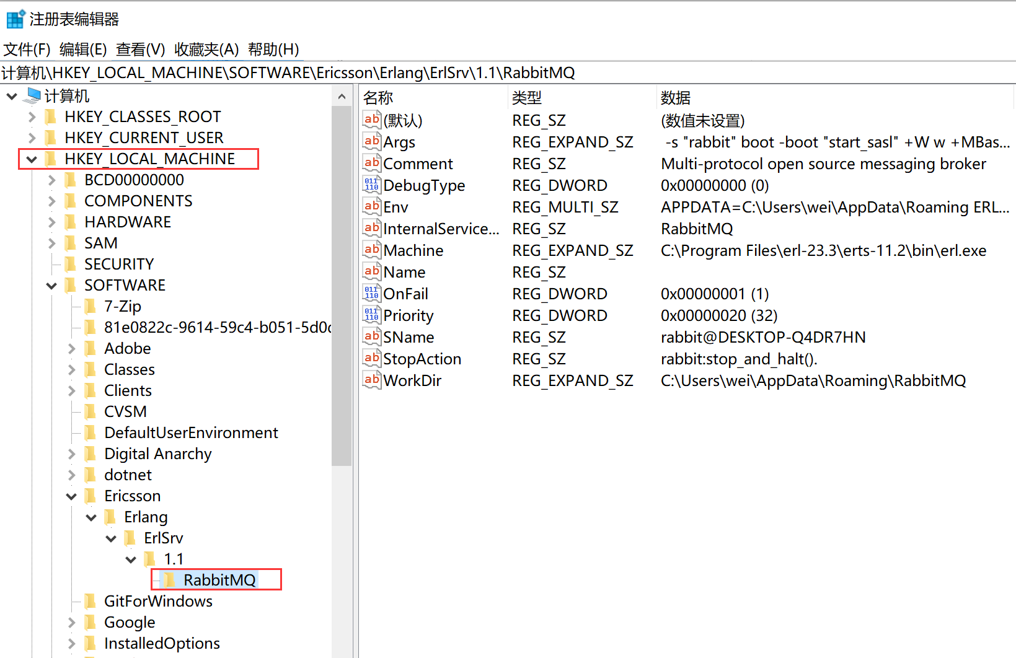Select the Clients key
Image resolution: width=1016 pixels, height=658 pixels.
pyautogui.click(x=128, y=390)
